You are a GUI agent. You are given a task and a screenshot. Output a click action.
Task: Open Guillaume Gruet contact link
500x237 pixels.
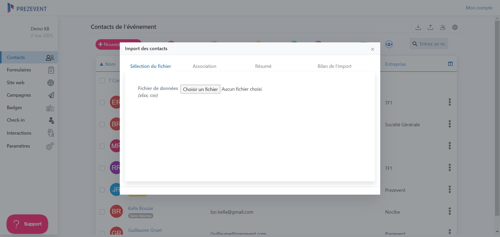click(145, 230)
